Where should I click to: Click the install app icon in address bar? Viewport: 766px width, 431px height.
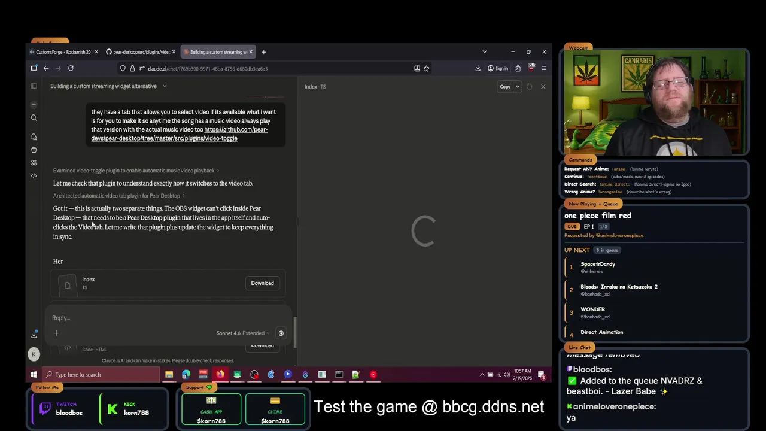tap(417, 69)
